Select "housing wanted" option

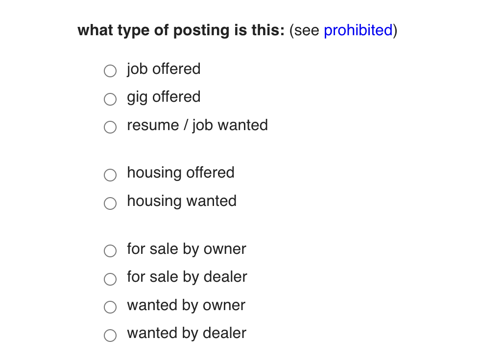110,203
